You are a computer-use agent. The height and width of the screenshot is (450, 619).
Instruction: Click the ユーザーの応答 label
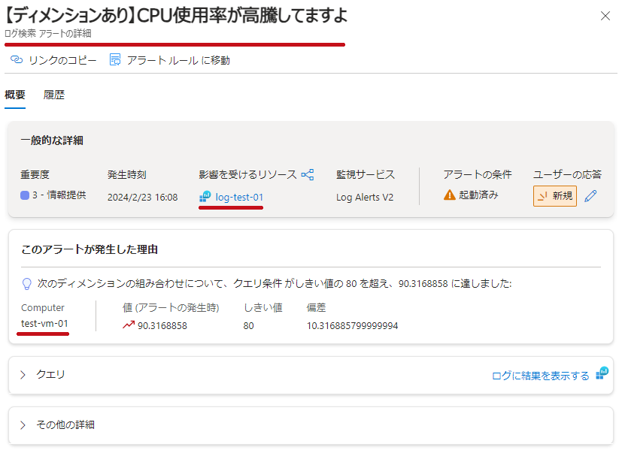567,175
